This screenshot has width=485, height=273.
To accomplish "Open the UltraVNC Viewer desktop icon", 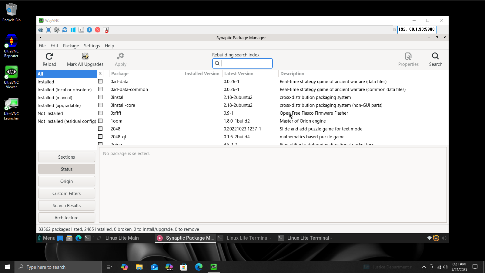I will tap(11, 77).
